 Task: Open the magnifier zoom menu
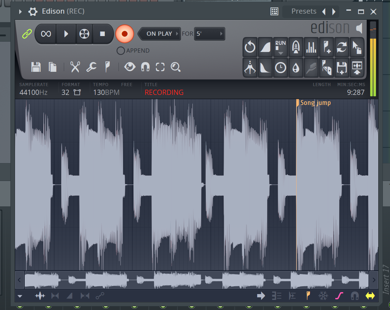[175, 67]
